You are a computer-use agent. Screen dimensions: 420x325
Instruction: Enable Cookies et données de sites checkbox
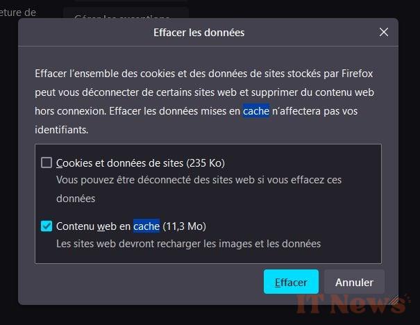pos(47,162)
